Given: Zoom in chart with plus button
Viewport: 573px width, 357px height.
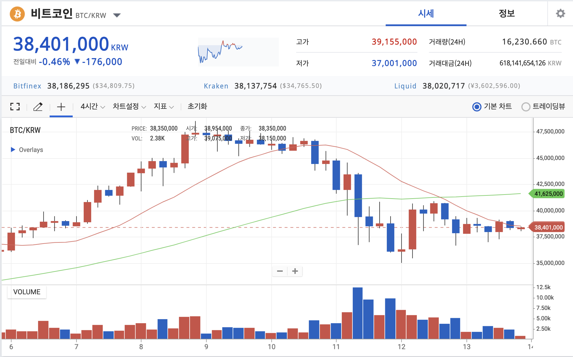Looking at the screenshot, I should point(295,271).
